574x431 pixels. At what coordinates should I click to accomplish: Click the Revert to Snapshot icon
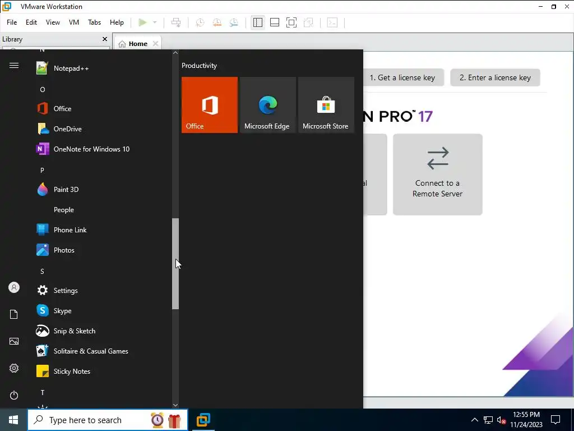(x=217, y=22)
